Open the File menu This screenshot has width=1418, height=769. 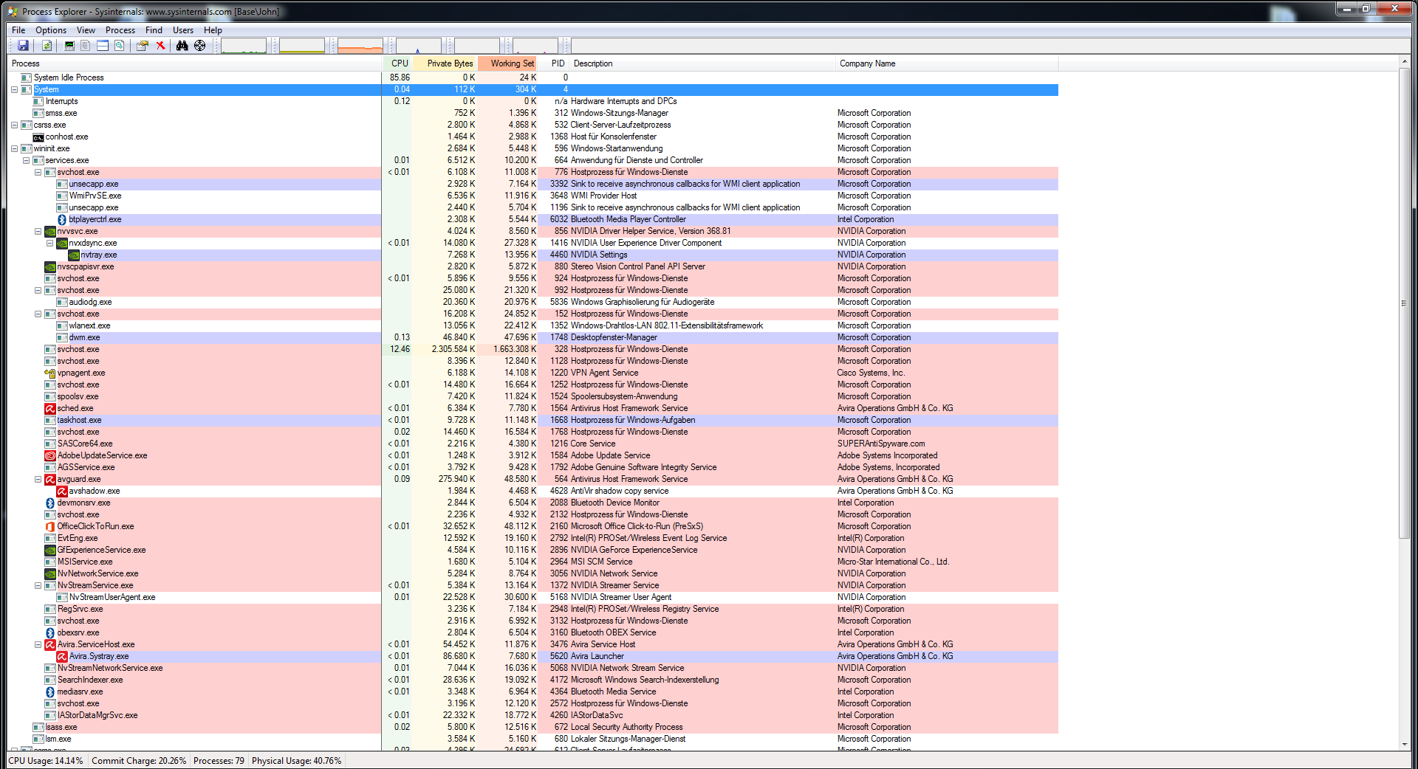[18, 30]
